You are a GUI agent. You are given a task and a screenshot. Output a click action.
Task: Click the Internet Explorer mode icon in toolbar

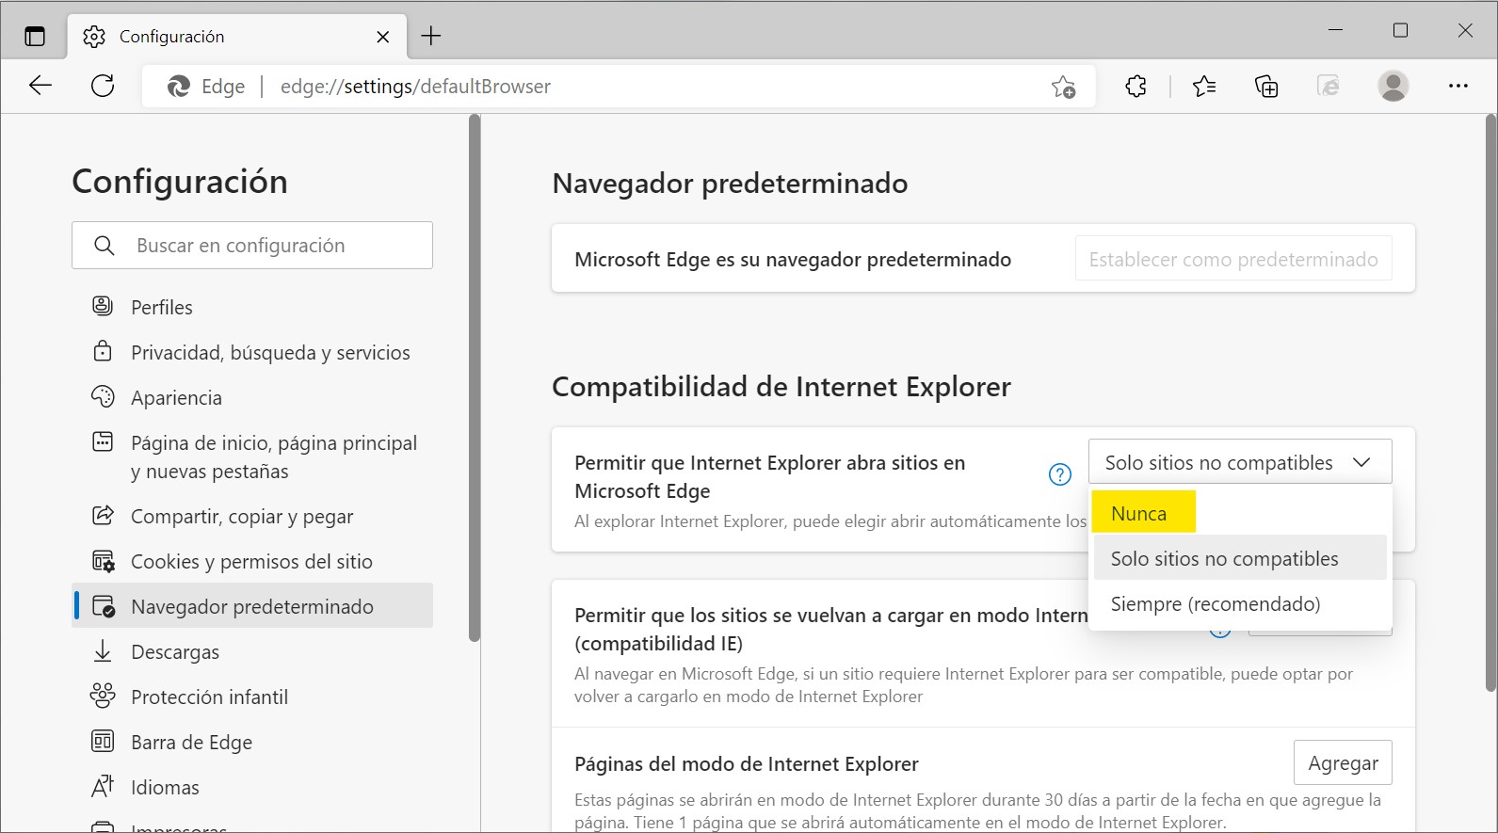pos(1329,87)
